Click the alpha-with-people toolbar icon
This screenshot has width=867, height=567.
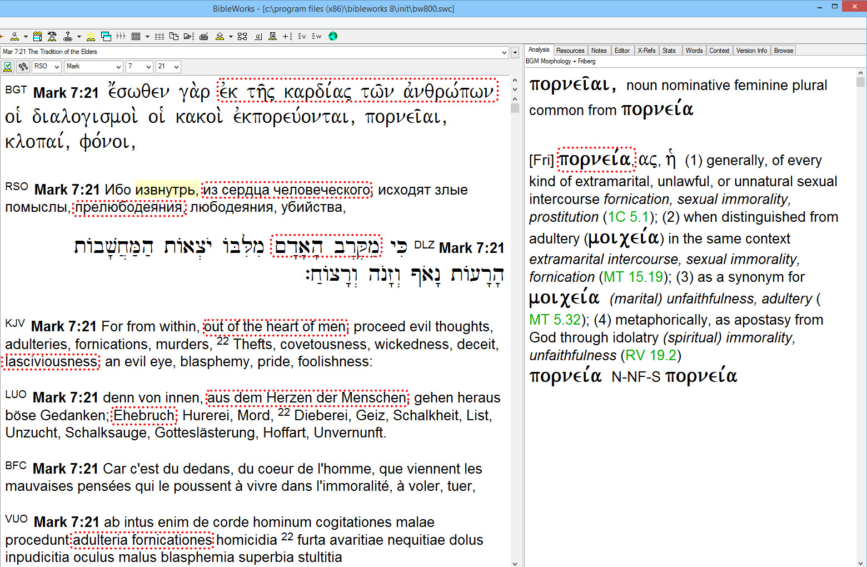(x=15, y=37)
